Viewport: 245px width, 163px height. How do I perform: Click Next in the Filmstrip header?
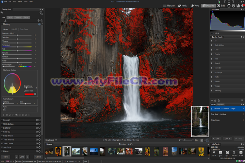click(x=130, y=144)
